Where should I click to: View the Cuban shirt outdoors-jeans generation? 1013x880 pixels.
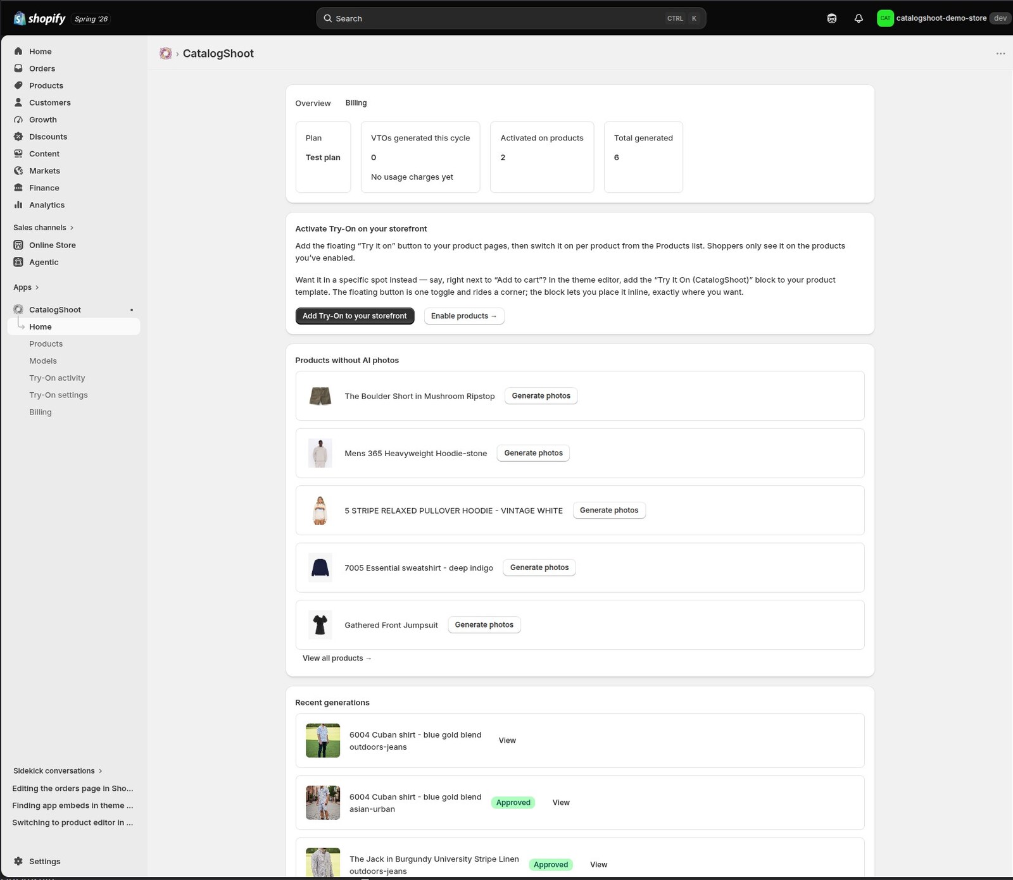click(x=507, y=740)
